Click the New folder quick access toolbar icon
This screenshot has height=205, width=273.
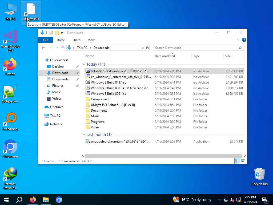click(x=57, y=33)
